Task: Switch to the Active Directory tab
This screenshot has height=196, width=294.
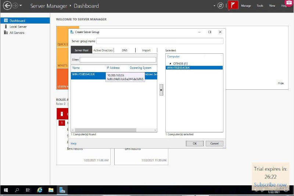Action: (x=103, y=50)
